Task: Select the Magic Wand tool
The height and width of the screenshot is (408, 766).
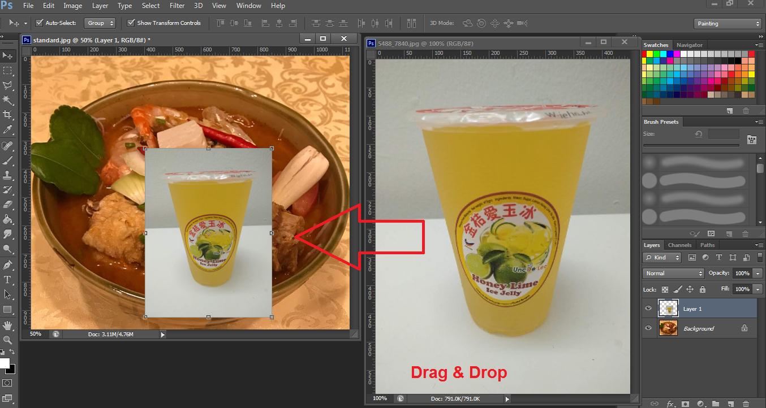Action: [x=8, y=101]
